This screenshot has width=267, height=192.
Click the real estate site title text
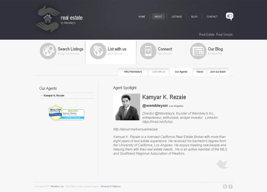[x=72, y=18]
